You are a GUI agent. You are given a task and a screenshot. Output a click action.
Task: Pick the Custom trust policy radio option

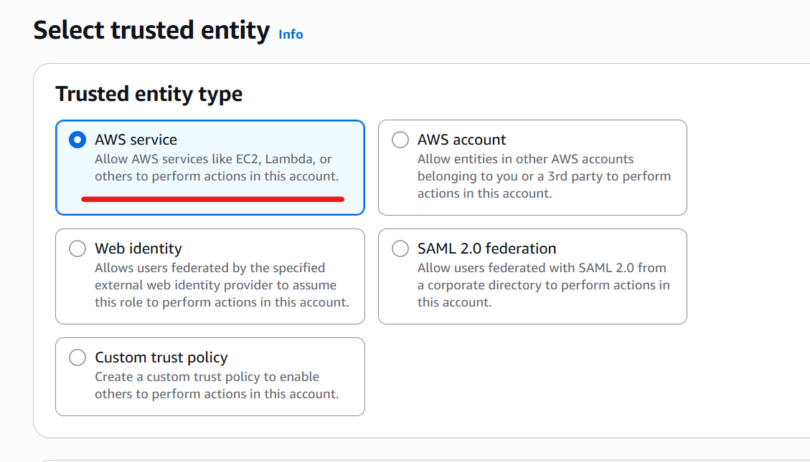[77, 357]
